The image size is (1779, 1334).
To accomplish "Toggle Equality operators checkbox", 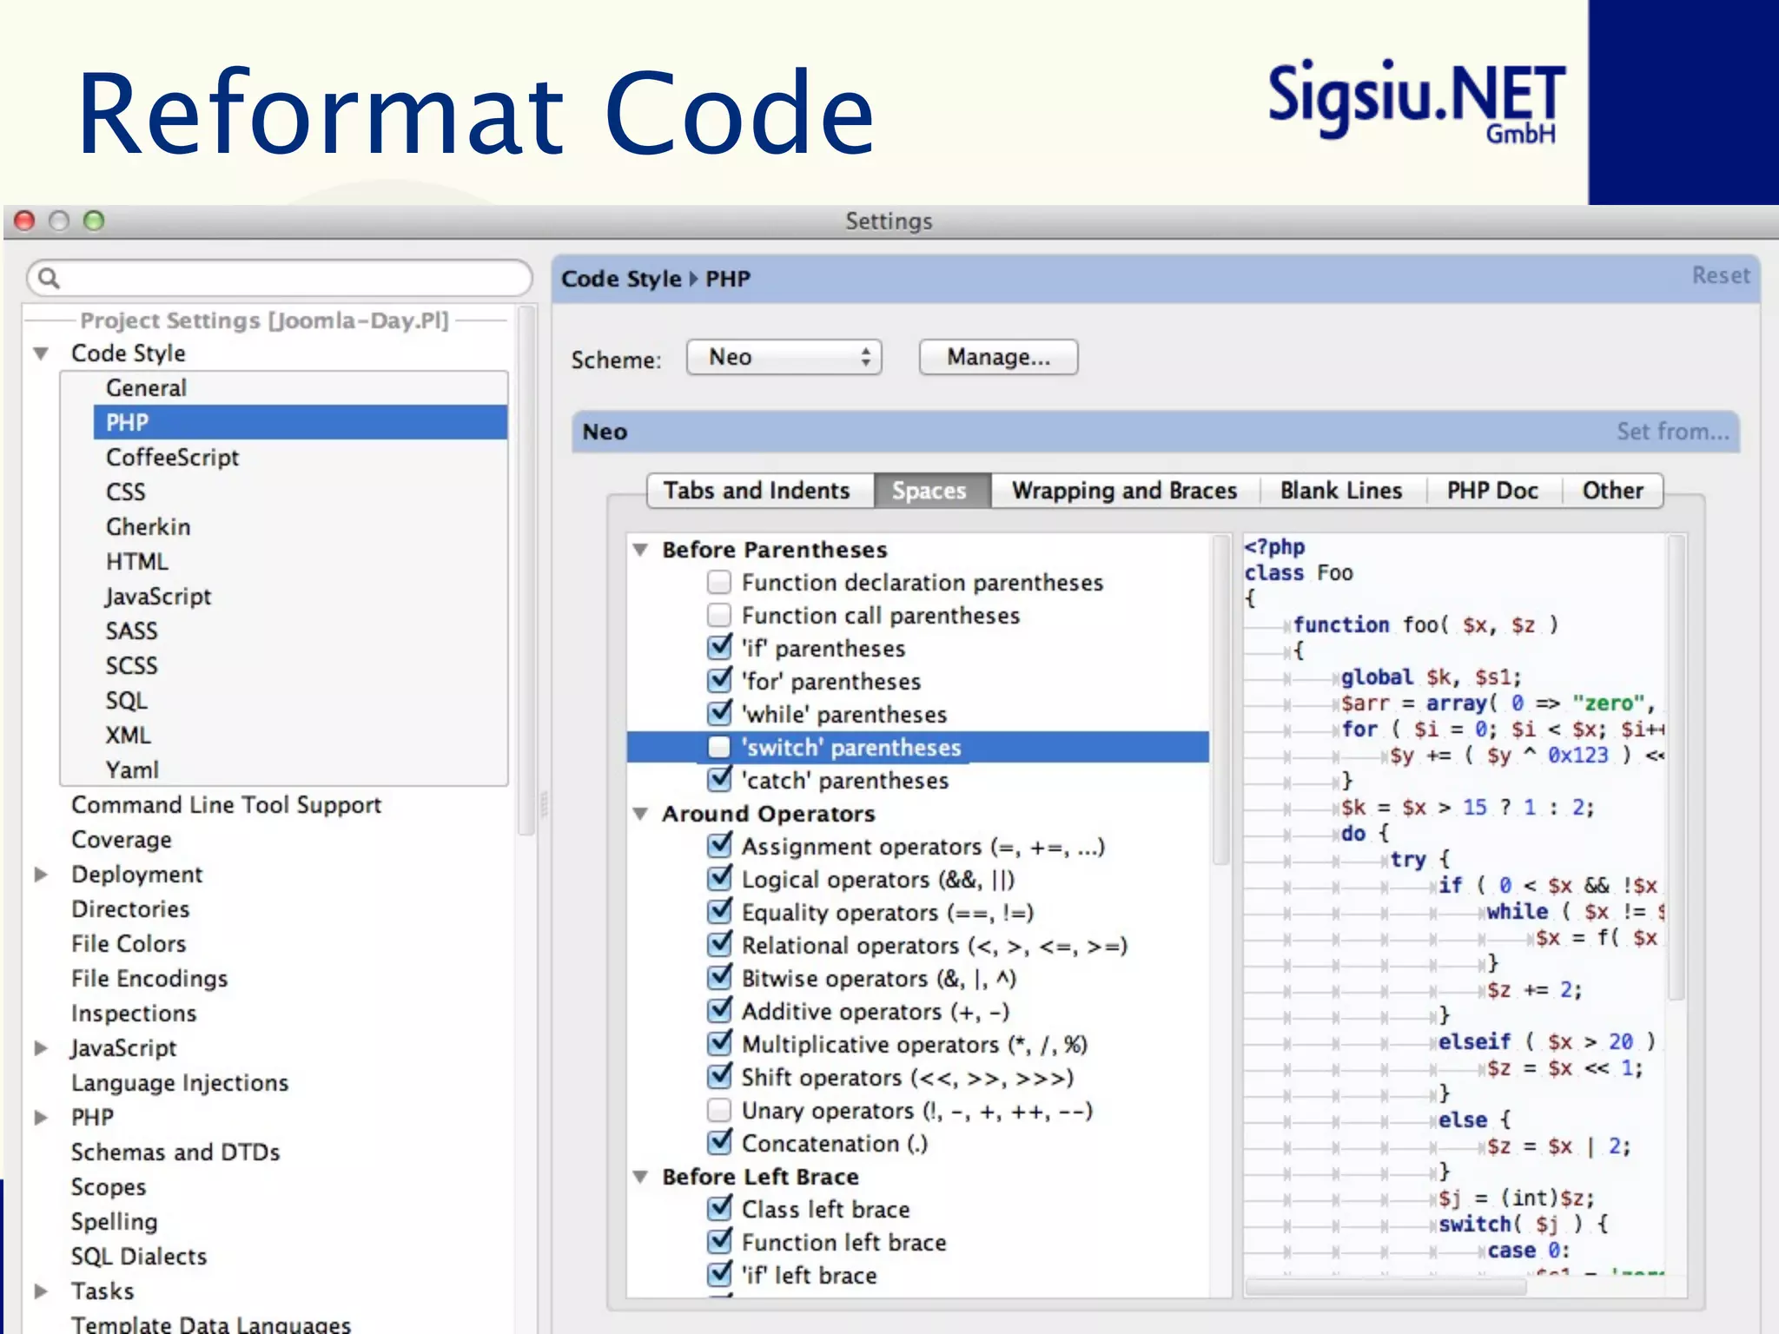I will tap(719, 912).
